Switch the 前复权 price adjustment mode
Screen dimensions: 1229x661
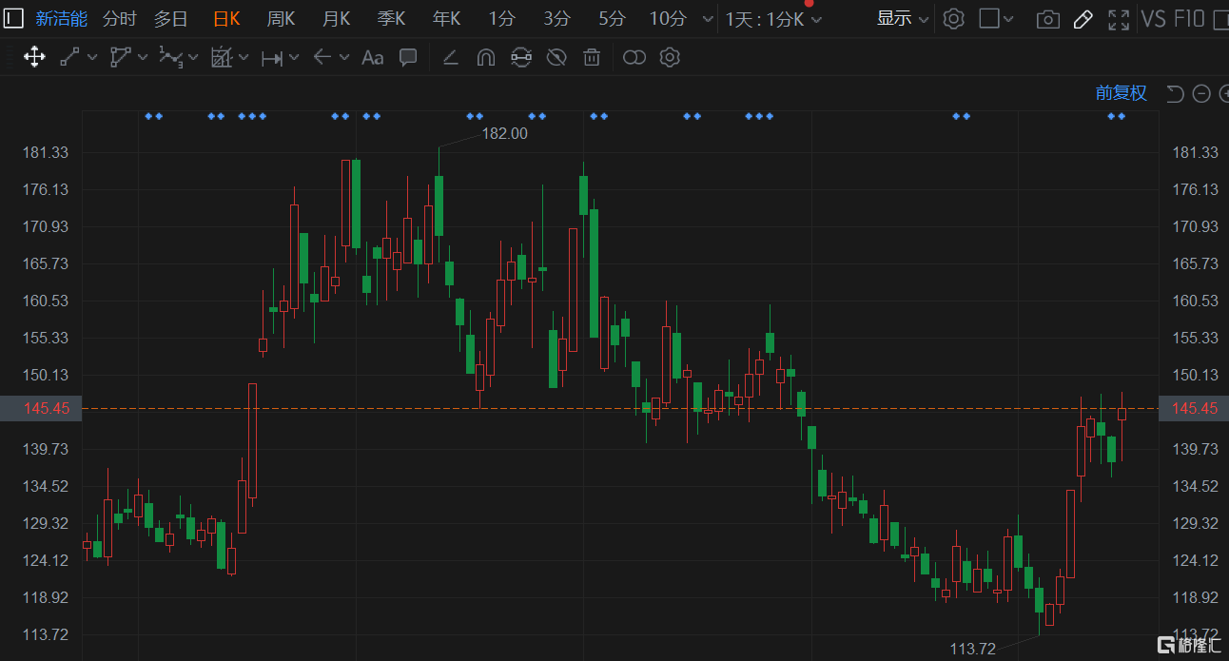pos(1122,93)
